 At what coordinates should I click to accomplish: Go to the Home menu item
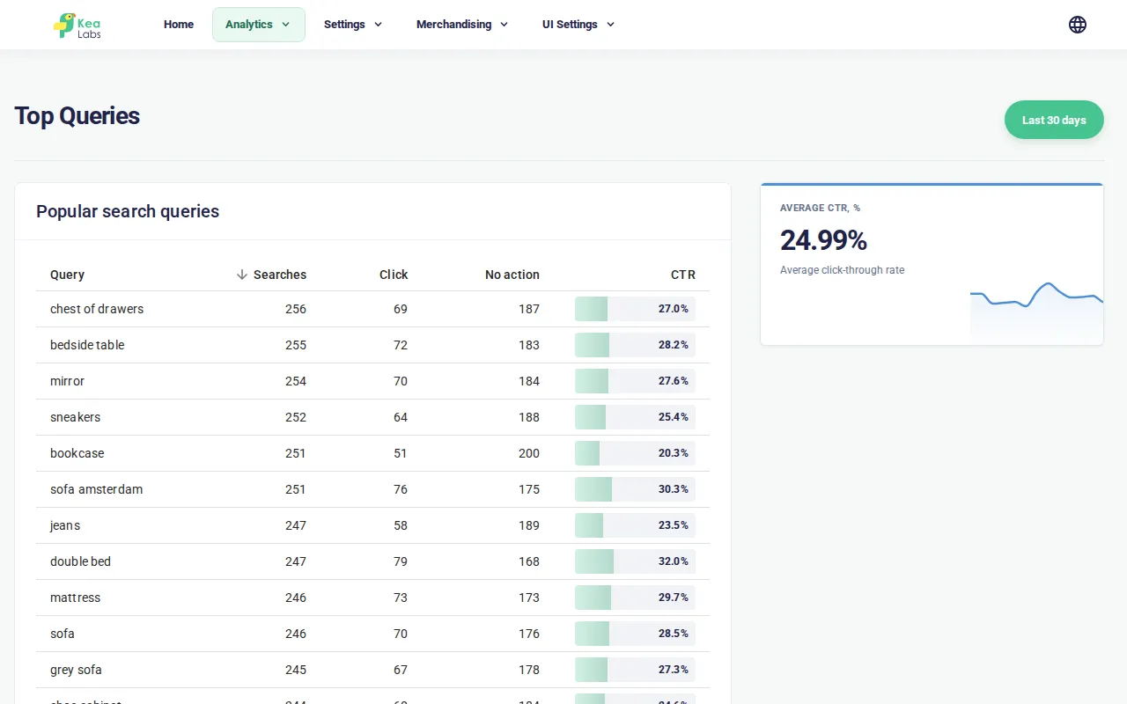(179, 25)
